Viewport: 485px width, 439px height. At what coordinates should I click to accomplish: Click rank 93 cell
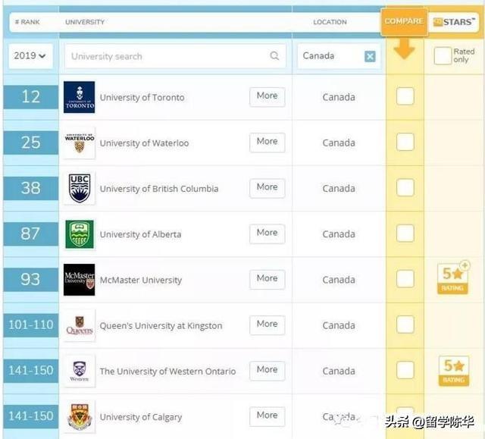(x=31, y=279)
